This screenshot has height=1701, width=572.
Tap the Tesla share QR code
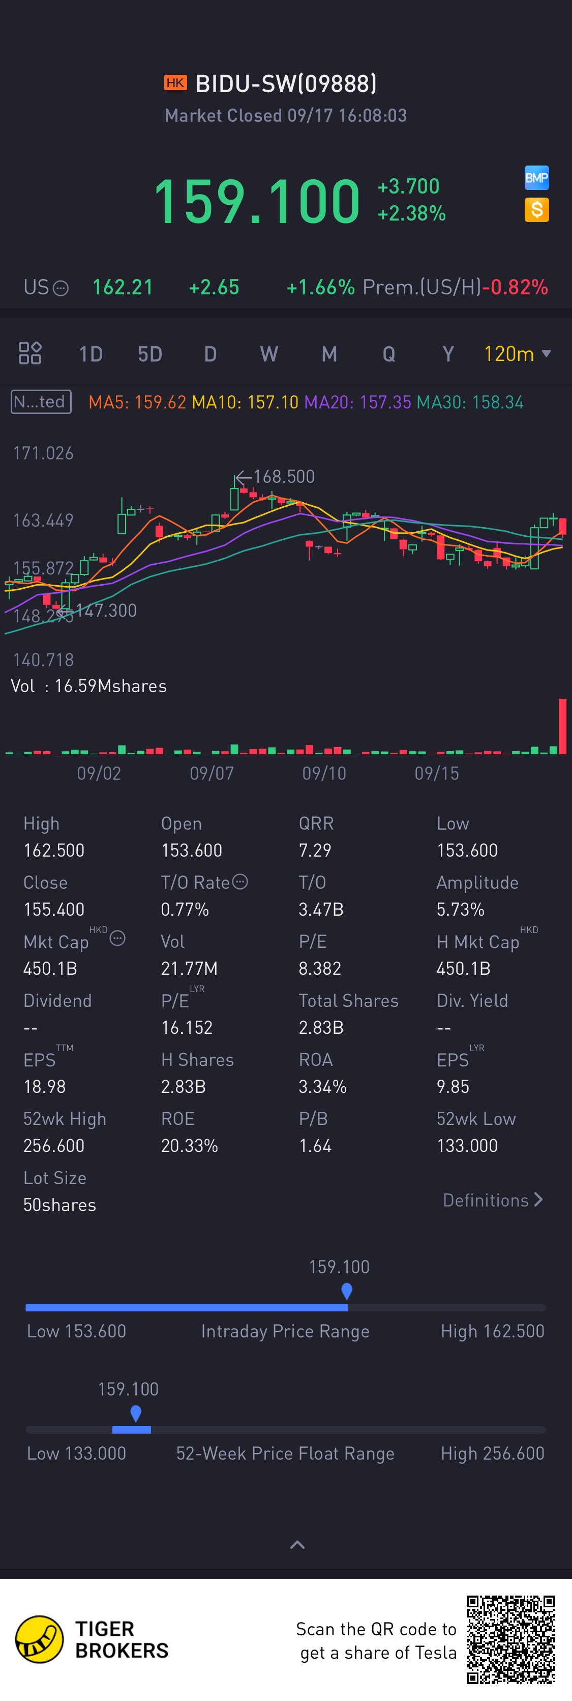(510, 1639)
